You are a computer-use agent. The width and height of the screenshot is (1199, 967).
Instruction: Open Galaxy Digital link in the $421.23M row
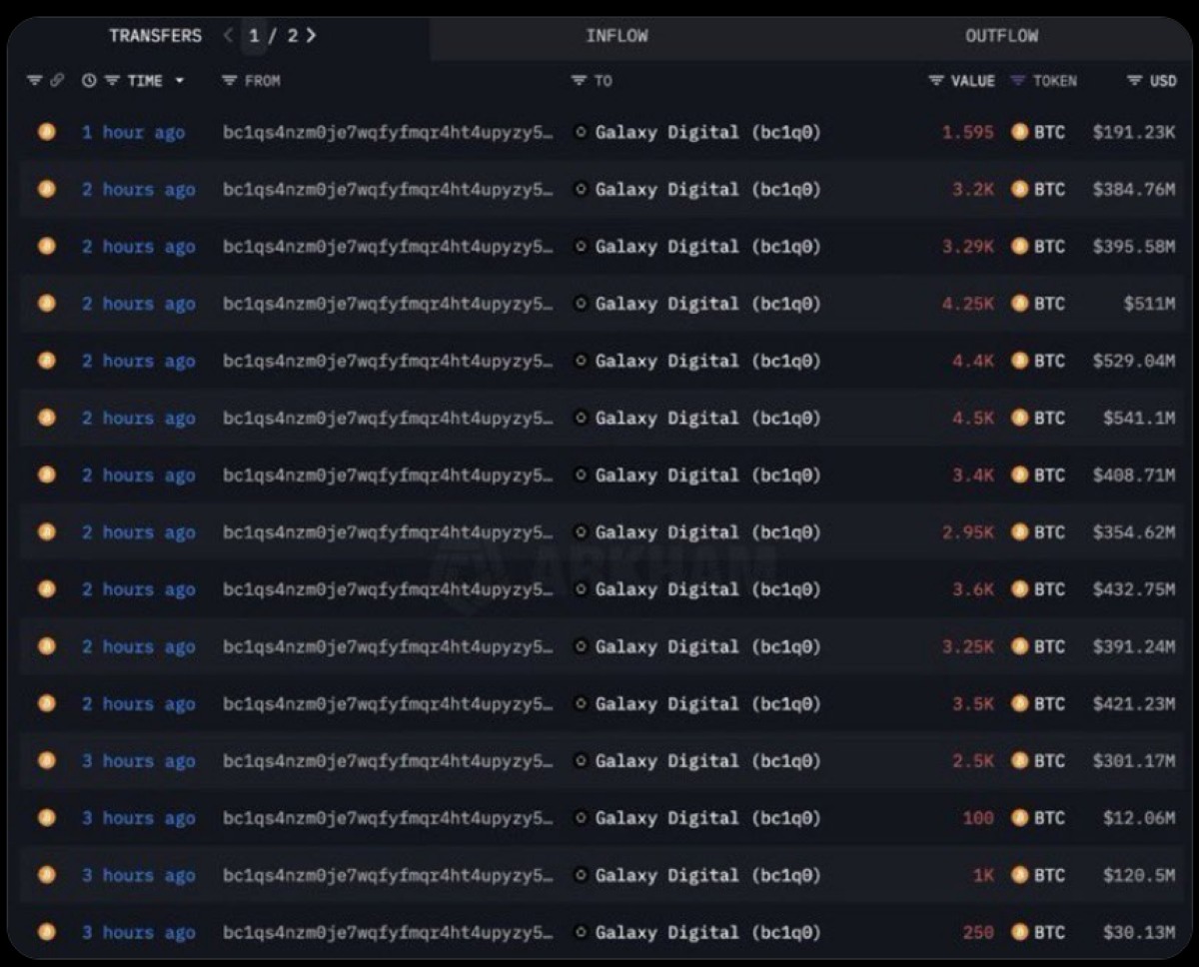point(707,703)
